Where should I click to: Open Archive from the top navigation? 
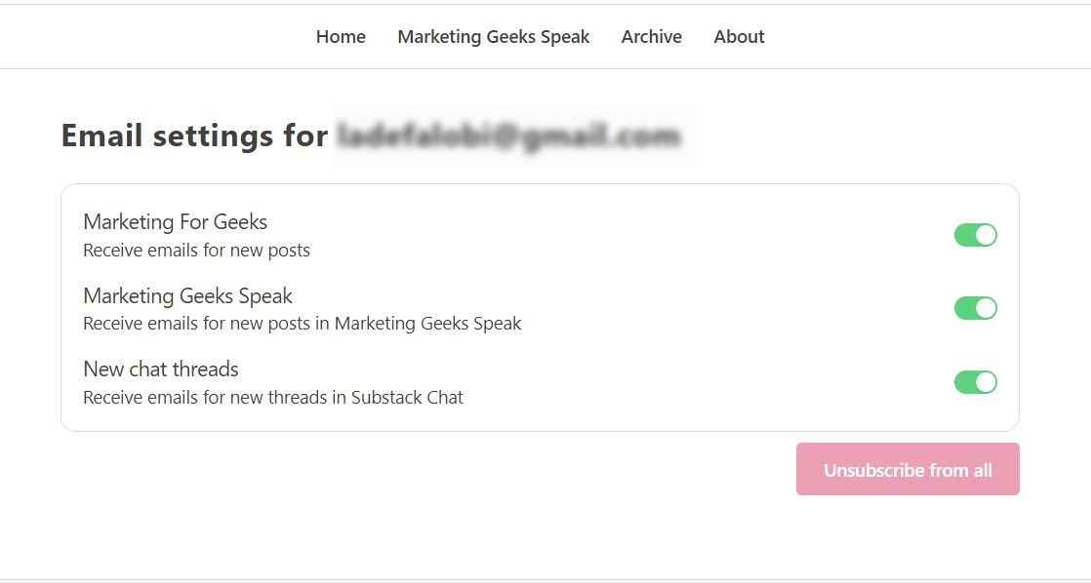pyautogui.click(x=651, y=36)
